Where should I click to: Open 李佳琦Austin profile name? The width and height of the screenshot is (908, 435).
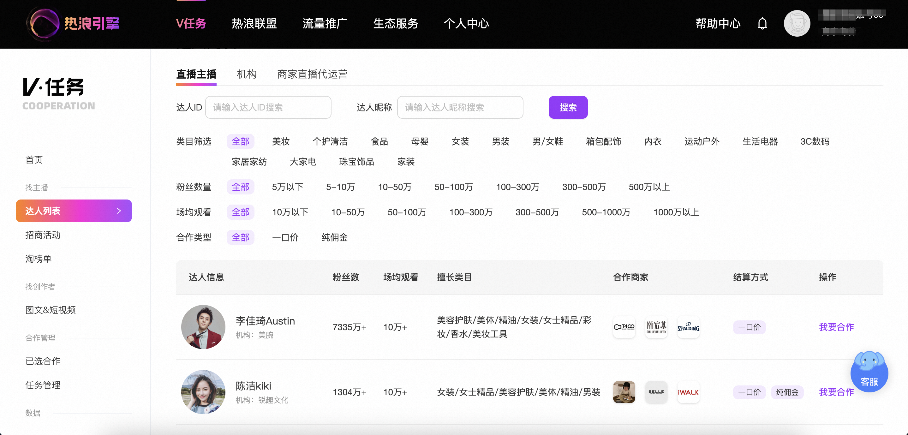pos(265,321)
